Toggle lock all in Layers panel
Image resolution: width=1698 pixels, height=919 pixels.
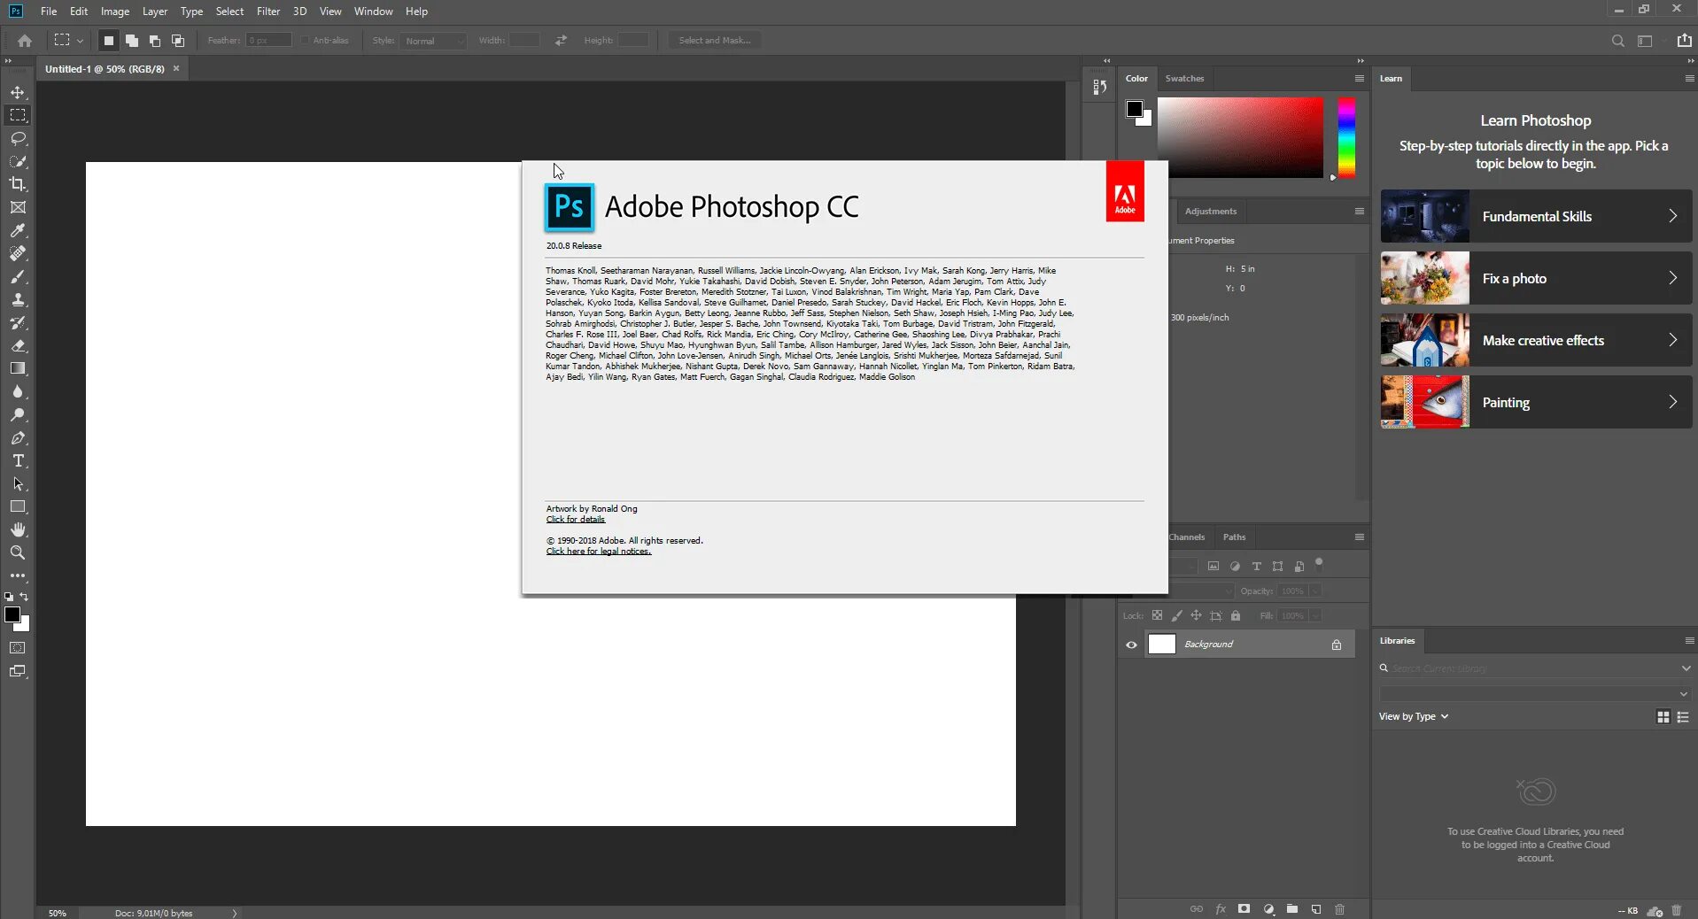tap(1236, 615)
